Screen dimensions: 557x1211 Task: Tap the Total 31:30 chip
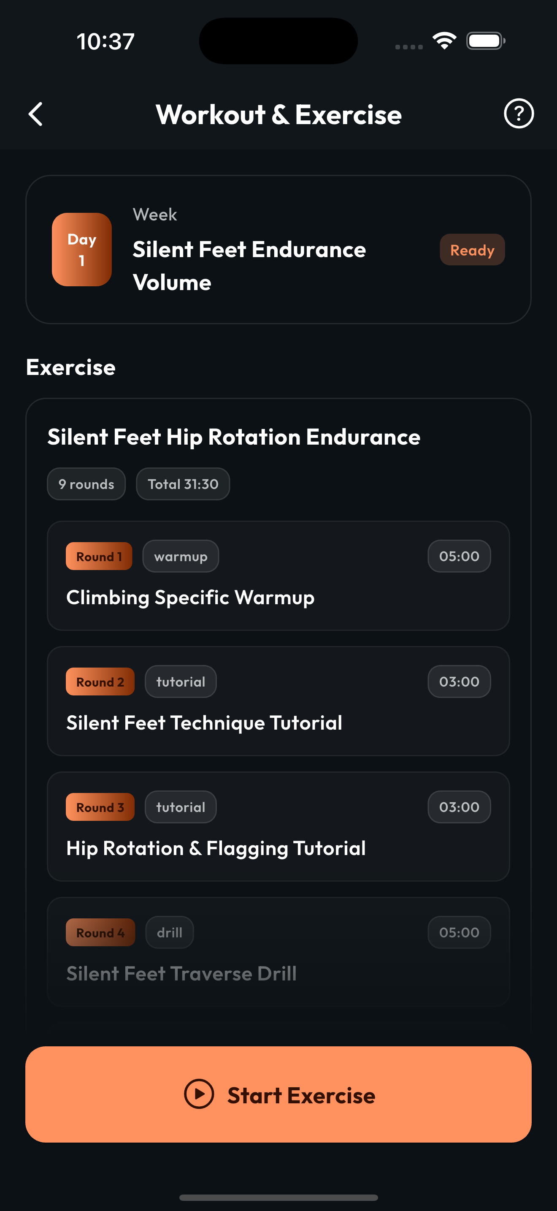183,484
